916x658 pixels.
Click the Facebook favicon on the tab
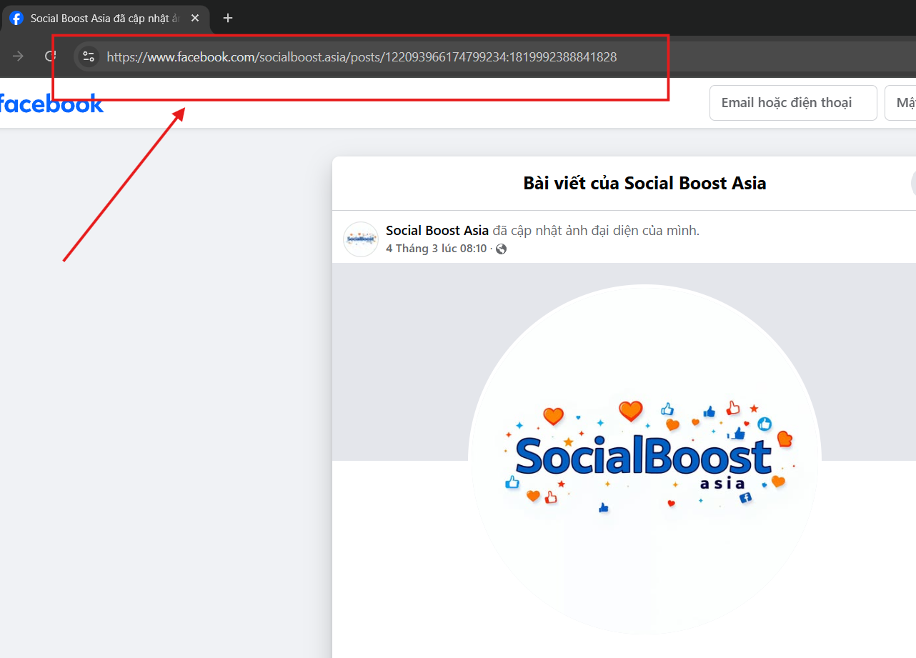click(x=16, y=18)
